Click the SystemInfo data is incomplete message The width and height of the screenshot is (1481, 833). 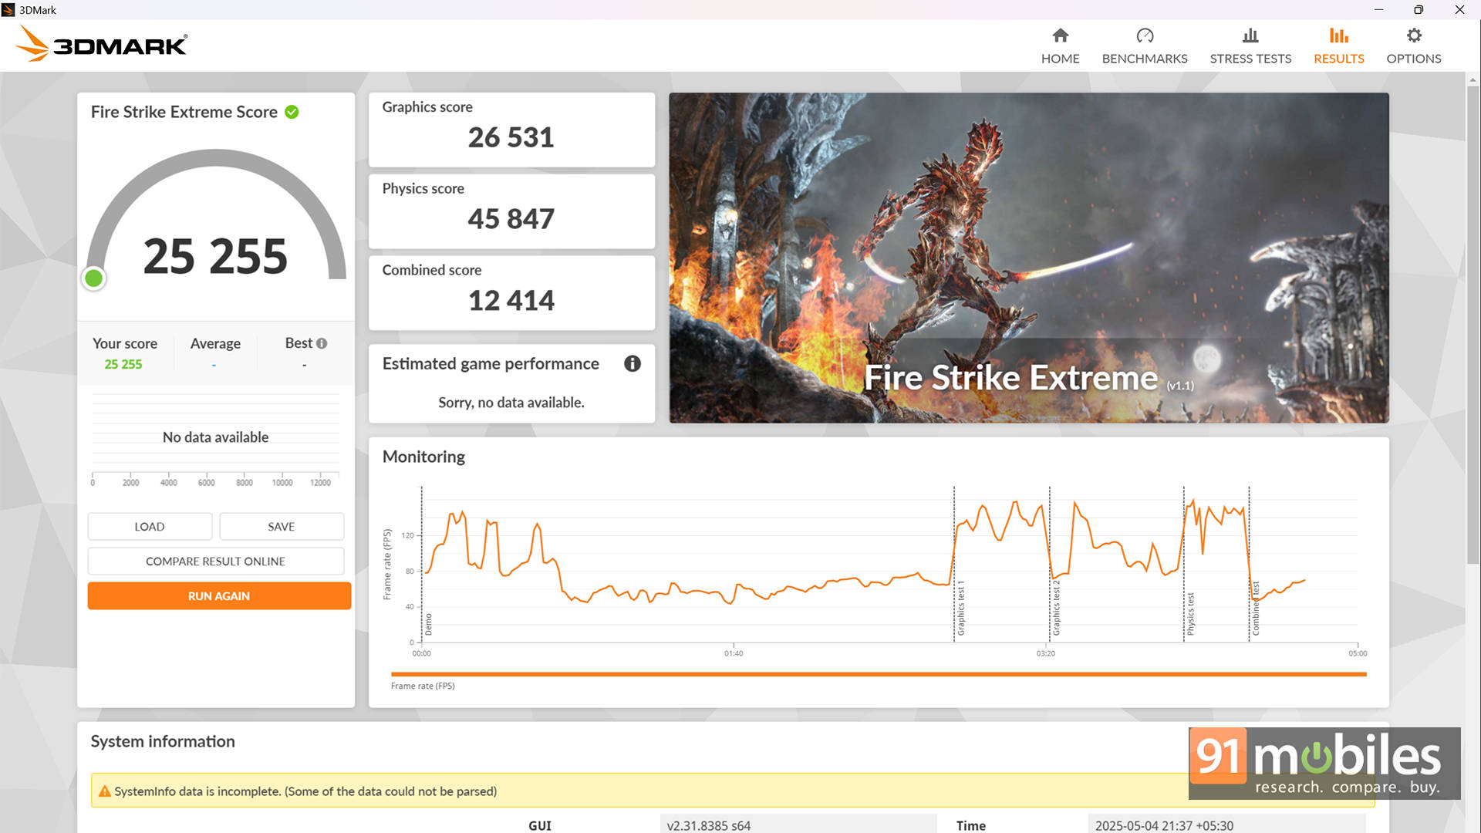[305, 791]
